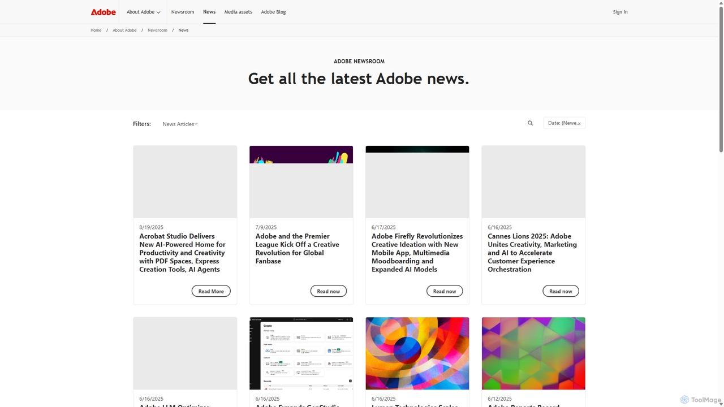Expand the About Adobe menu
The image size is (724, 407).
tap(143, 12)
